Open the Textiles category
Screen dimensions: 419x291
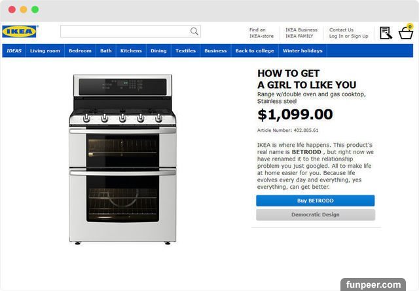coord(185,51)
